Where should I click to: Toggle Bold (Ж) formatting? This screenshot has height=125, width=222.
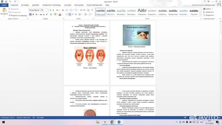(x=30, y=15)
